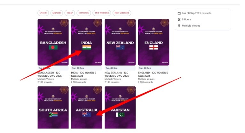The width and height of the screenshot is (245, 133).
Task: Click the location pin icon for venues
Action: 179,26
